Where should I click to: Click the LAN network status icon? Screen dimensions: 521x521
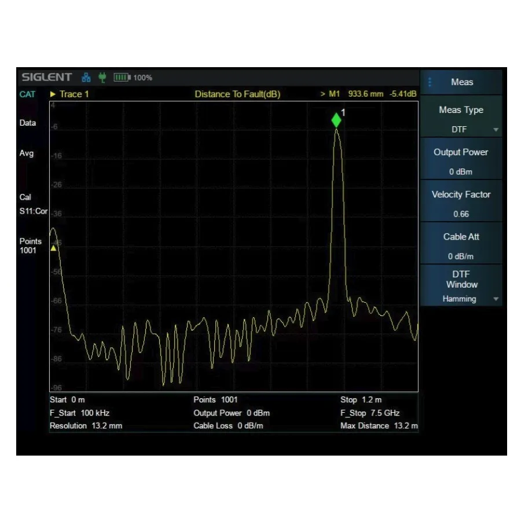pos(86,76)
